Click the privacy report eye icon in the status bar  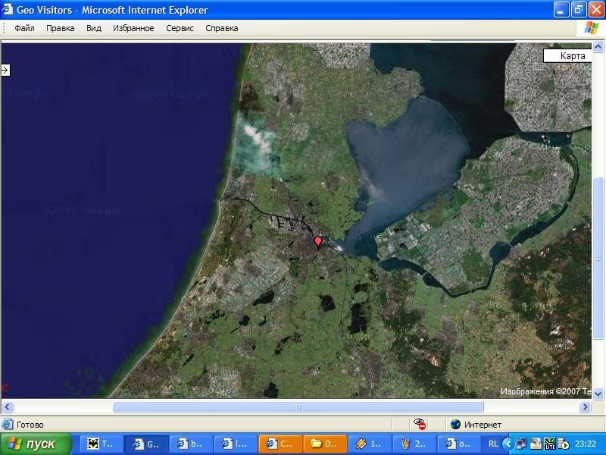(420, 425)
